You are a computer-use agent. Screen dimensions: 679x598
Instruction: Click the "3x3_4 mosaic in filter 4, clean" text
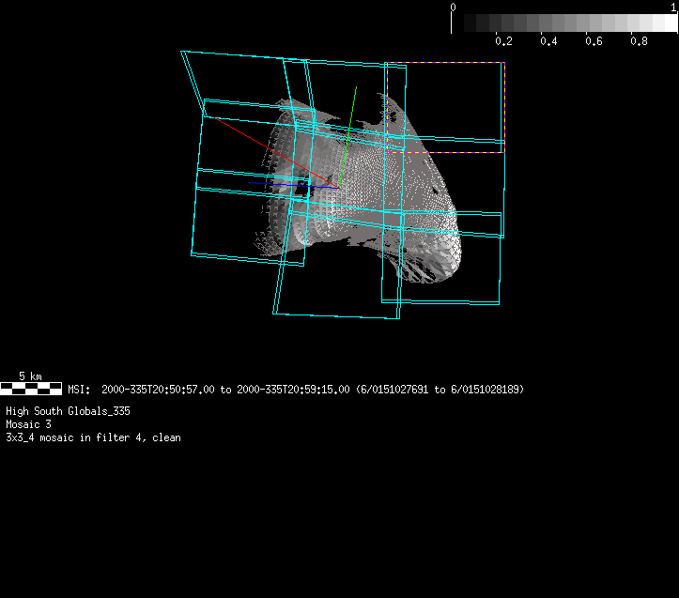coord(93,437)
